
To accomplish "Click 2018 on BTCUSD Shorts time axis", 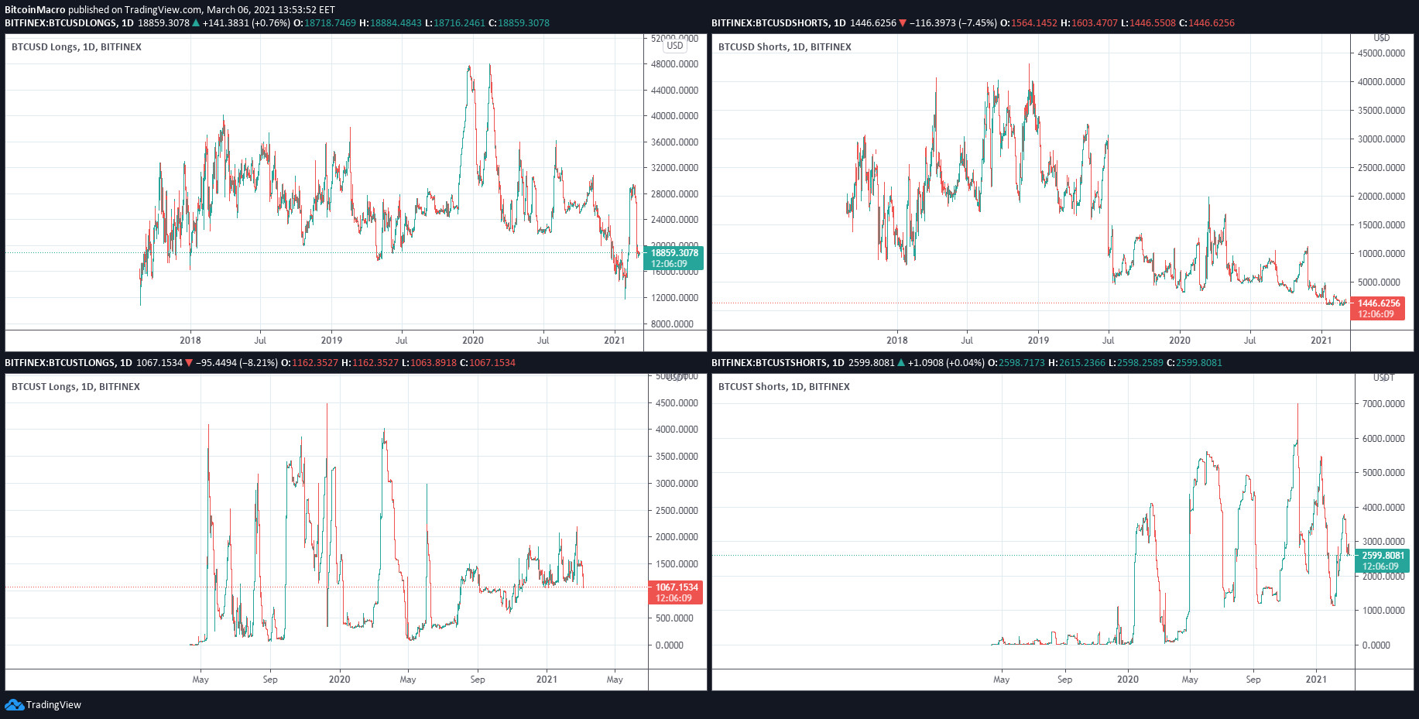I will (897, 341).
